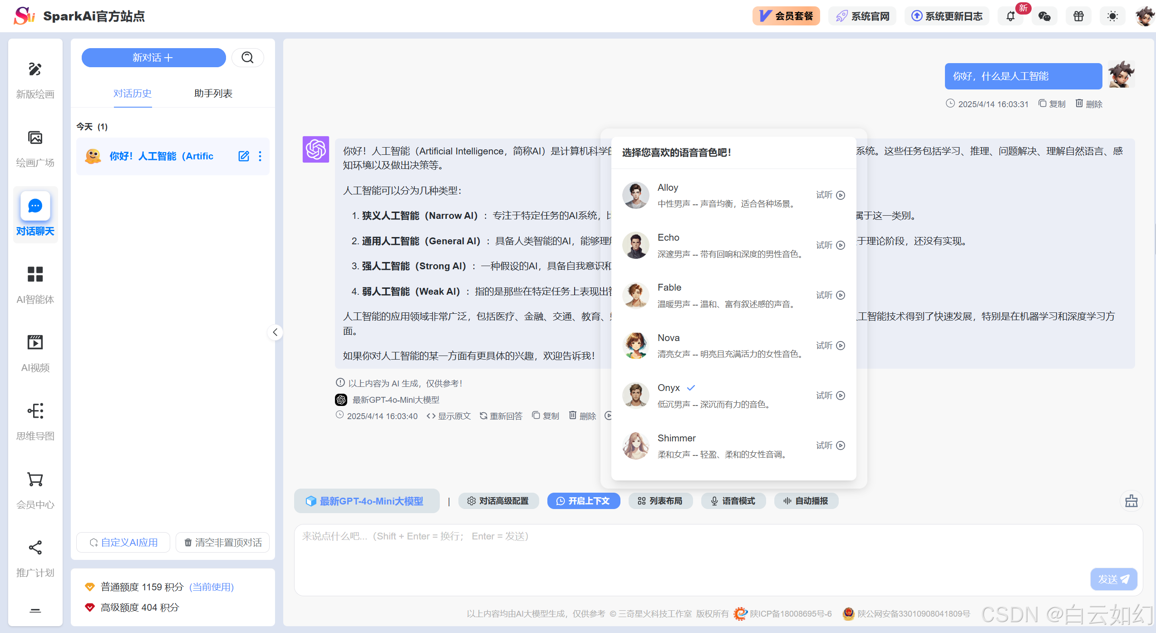This screenshot has width=1156, height=633.
Task: Toggle the light/dark theme sun icon
Action: [x=1112, y=16]
